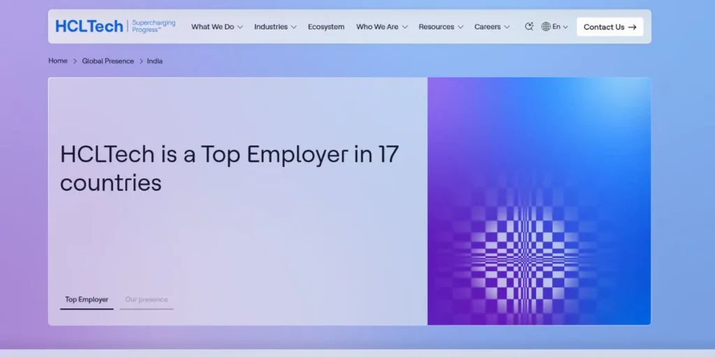Open the Resources dropdown menu
Screen dimensions: 715x357
[x=441, y=27]
